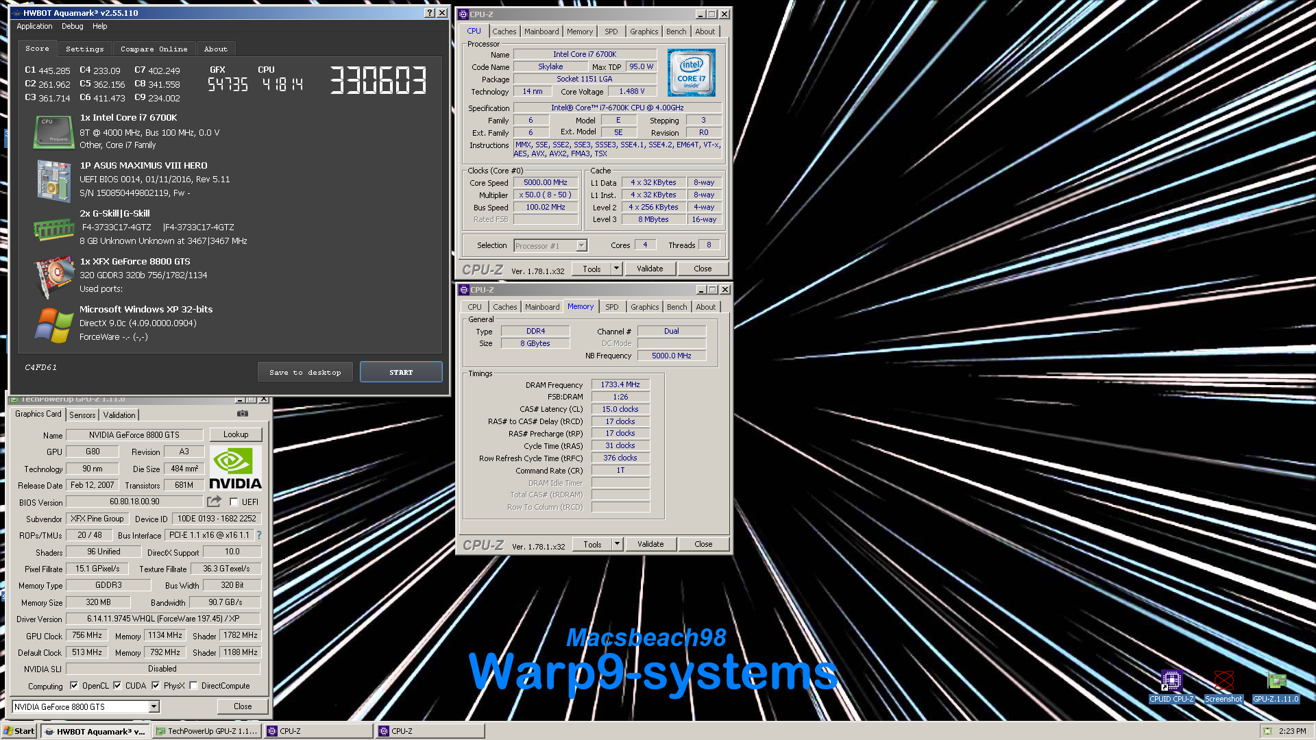
Task: Select HWBOT Aquamark taskbar item
Action: [95, 731]
